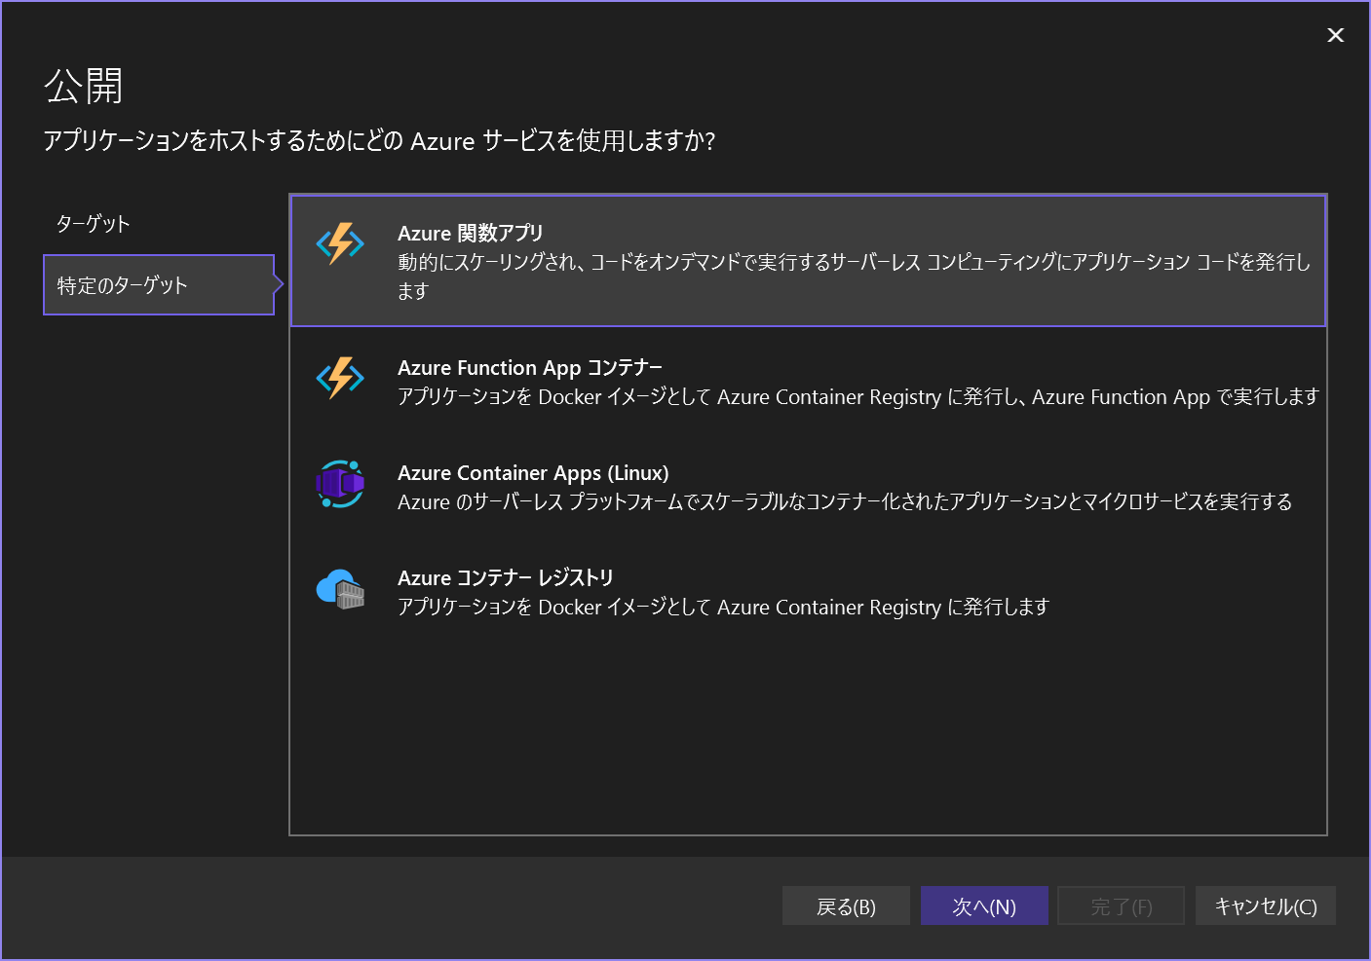This screenshot has width=1371, height=961.
Task: Choose the Azure Container Apps (Linux) option
Action: coord(808,487)
